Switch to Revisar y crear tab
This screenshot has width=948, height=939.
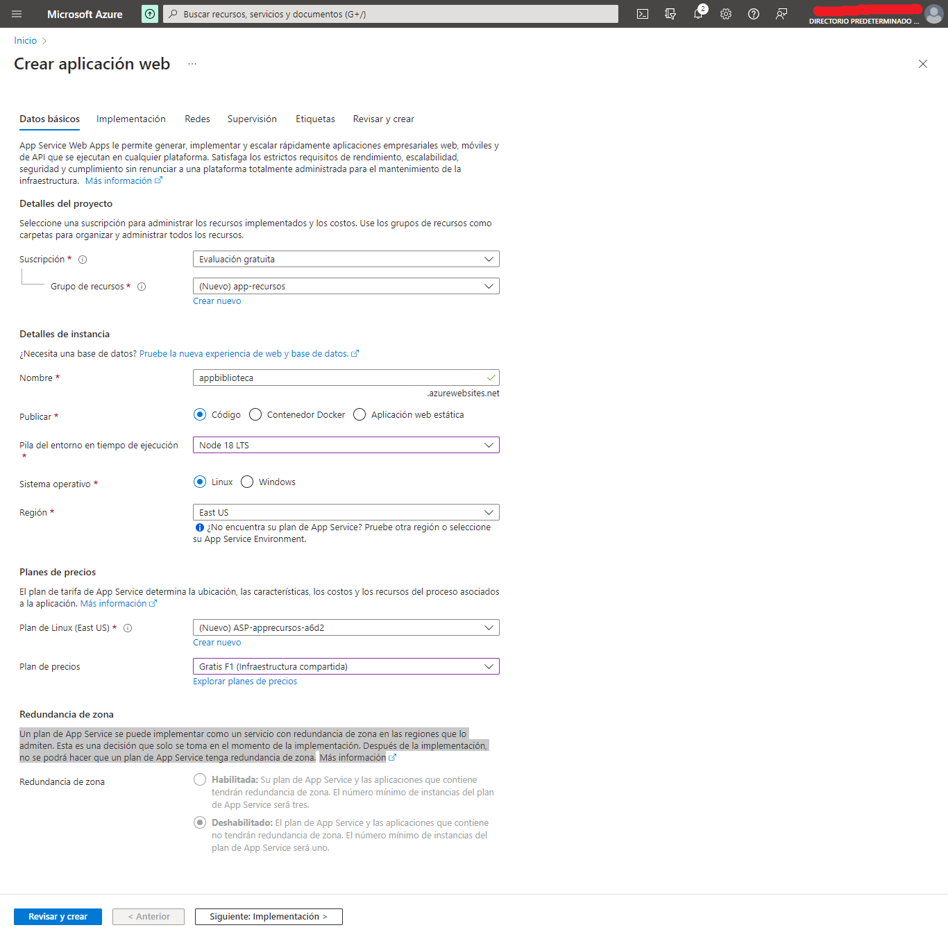(x=383, y=119)
